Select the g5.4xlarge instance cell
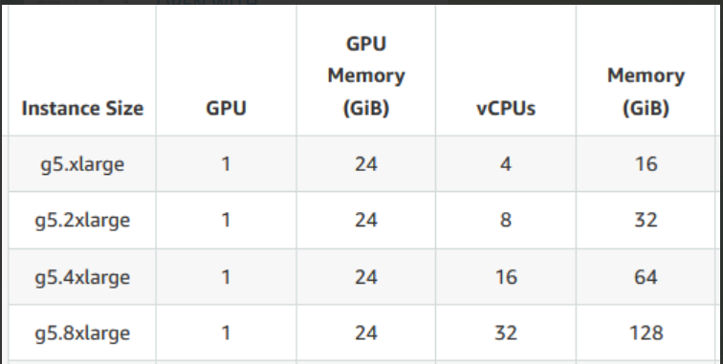Viewport: 723px width, 364px height. [x=82, y=277]
